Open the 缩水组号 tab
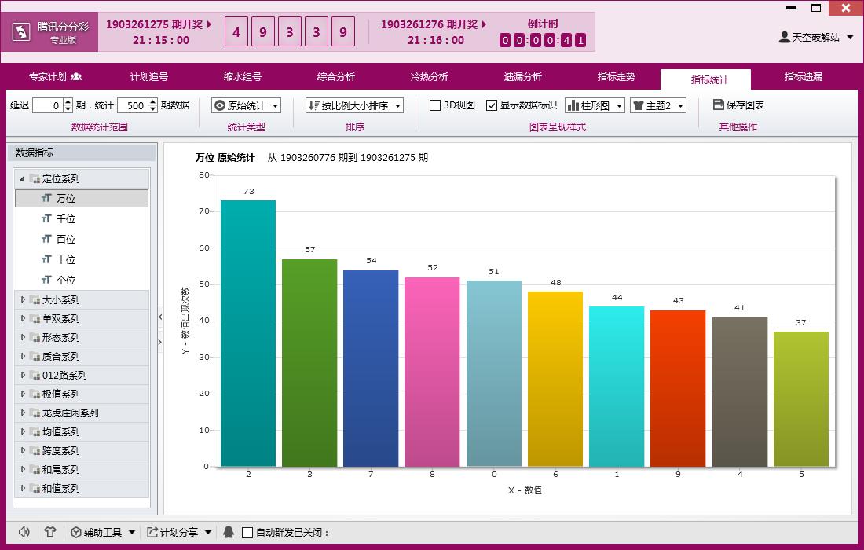Viewport: 864px width, 550px height. click(243, 76)
